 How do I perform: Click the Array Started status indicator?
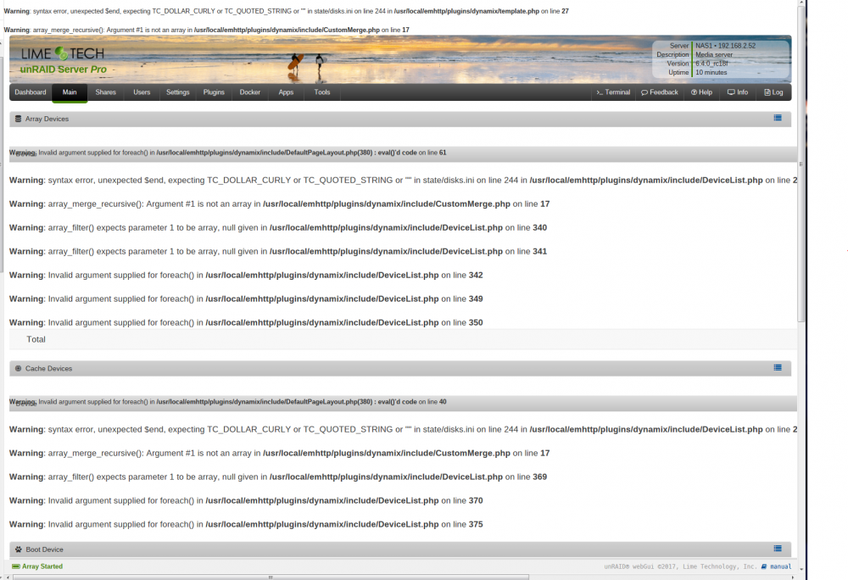[x=37, y=566]
